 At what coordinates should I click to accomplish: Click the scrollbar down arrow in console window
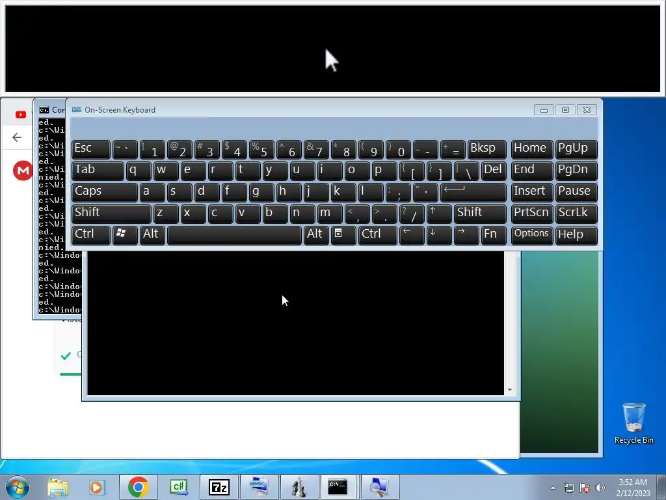tap(510, 389)
